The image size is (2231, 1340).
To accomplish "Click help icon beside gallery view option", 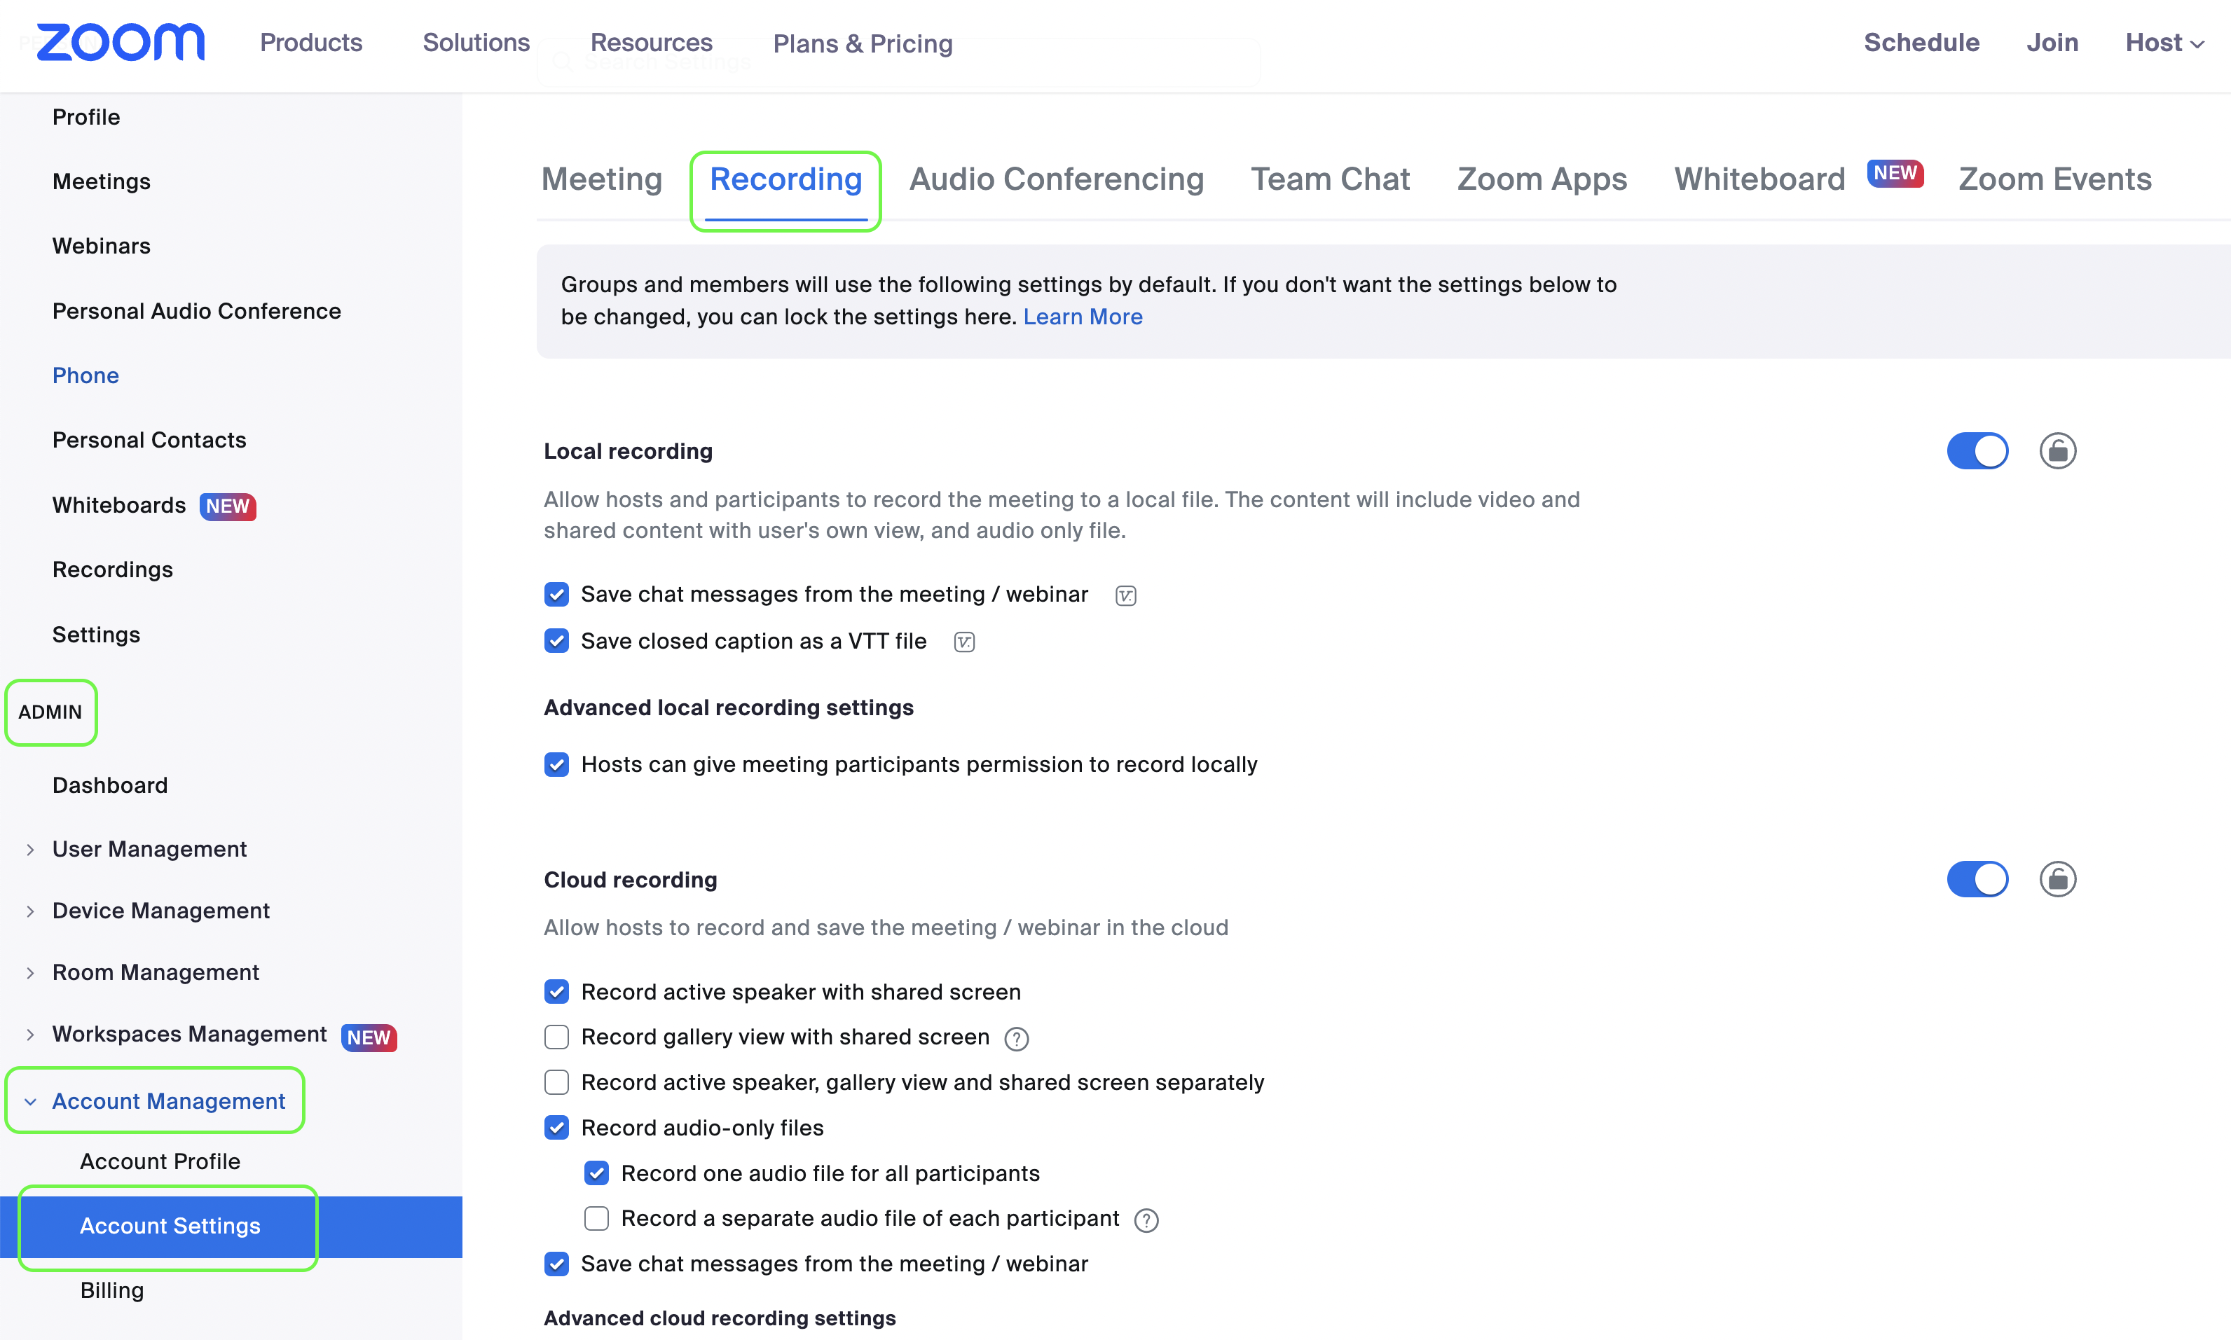I will tap(1016, 1039).
